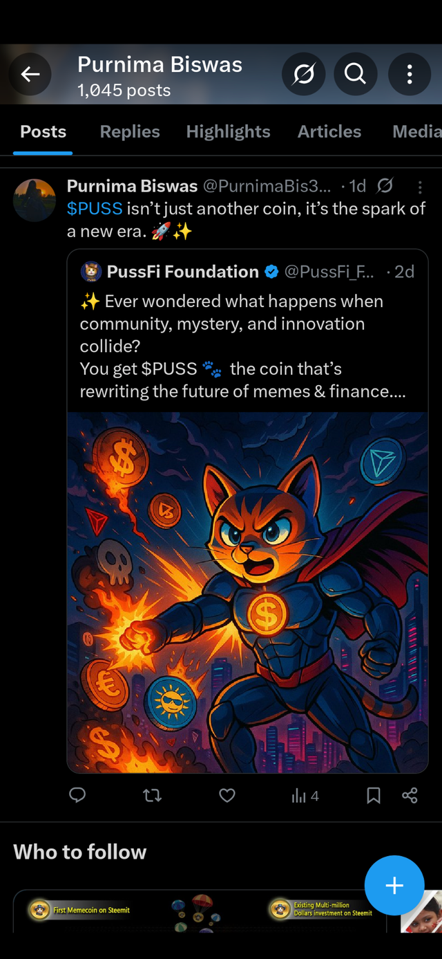442x959 pixels.
Task: Open the $PUSS cashtag link
Action: (95, 208)
